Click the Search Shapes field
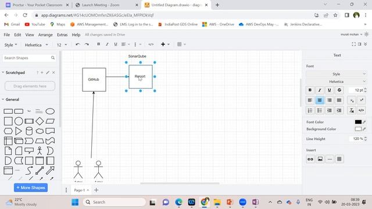The height and width of the screenshot is (209, 372). pyautogui.click(x=29, y=58)
